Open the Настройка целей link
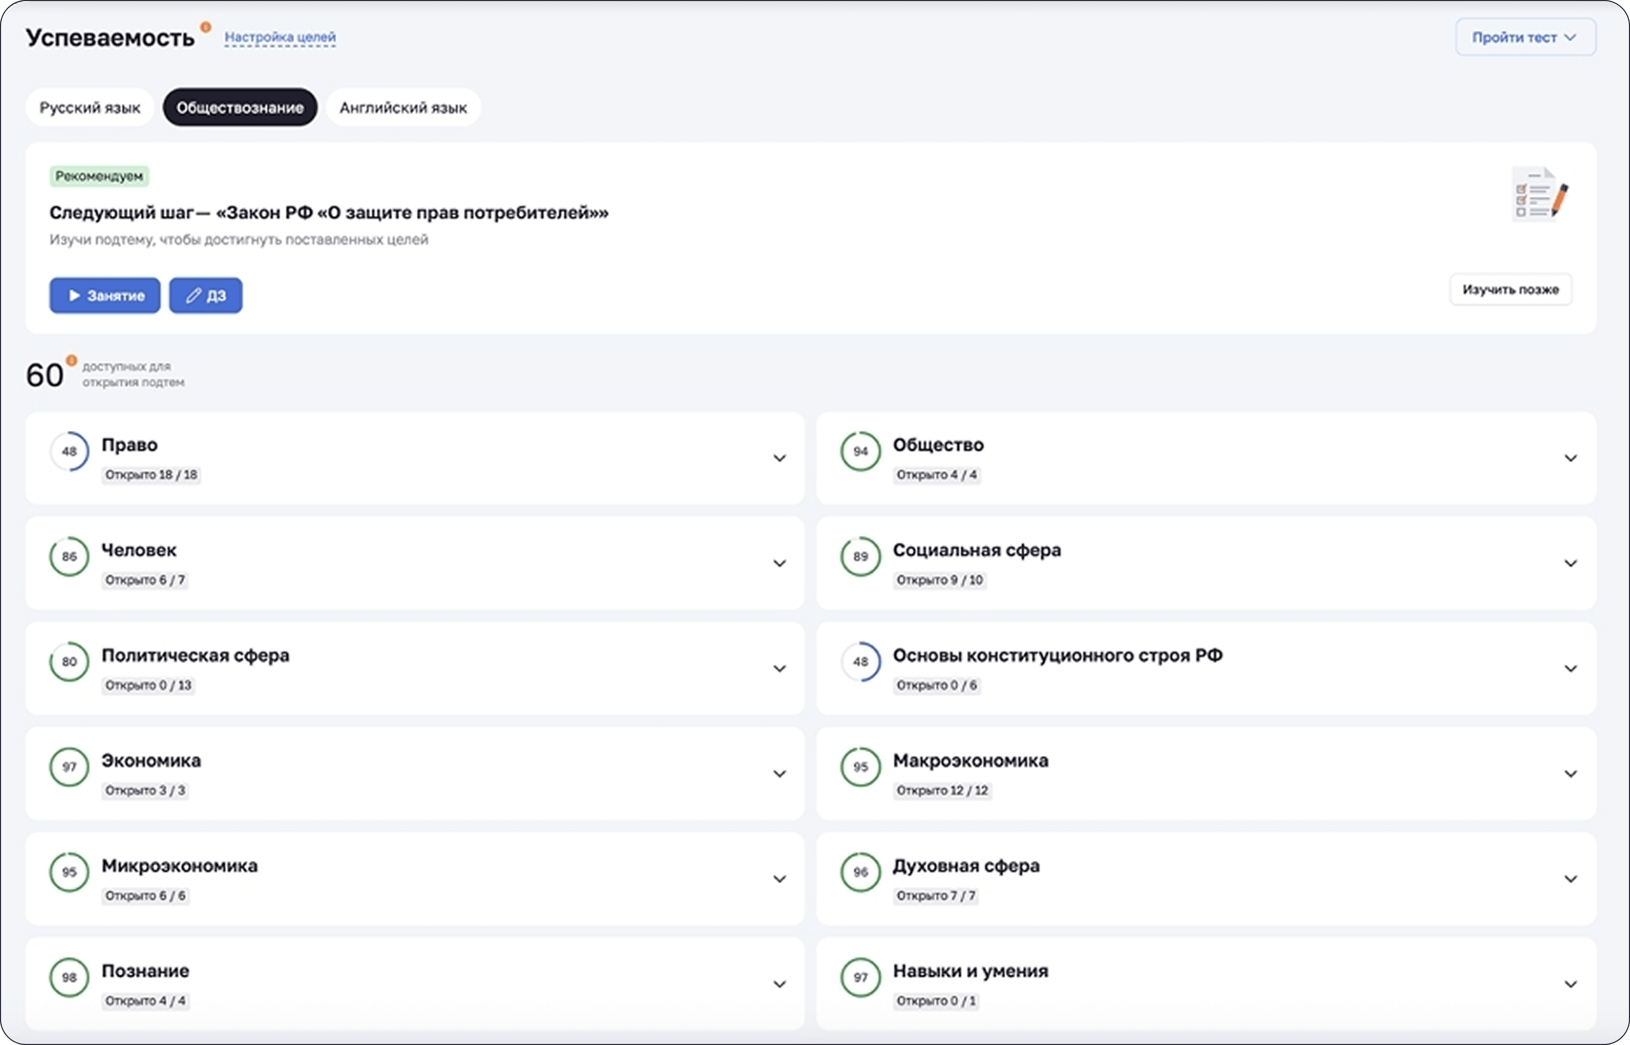Image resolution: width=1630 pixels, height=1045 pixels. 279,36
